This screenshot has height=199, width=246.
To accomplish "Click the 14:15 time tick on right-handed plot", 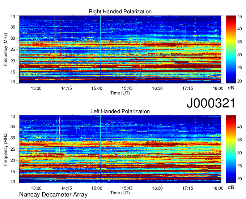I will point(66,88).
